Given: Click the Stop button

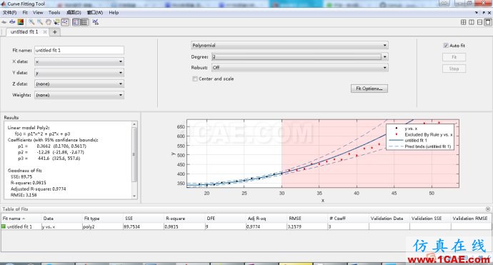Looking at the screenshot, I should 454,69.
